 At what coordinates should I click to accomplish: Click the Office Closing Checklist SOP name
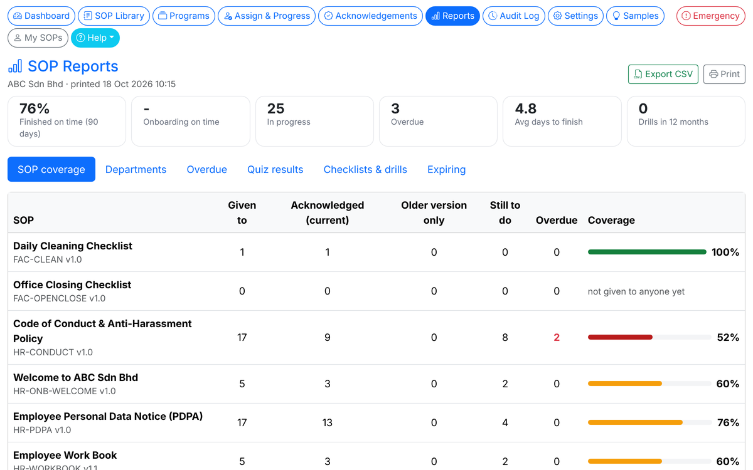pyautogui.click(x=72, y=285)
